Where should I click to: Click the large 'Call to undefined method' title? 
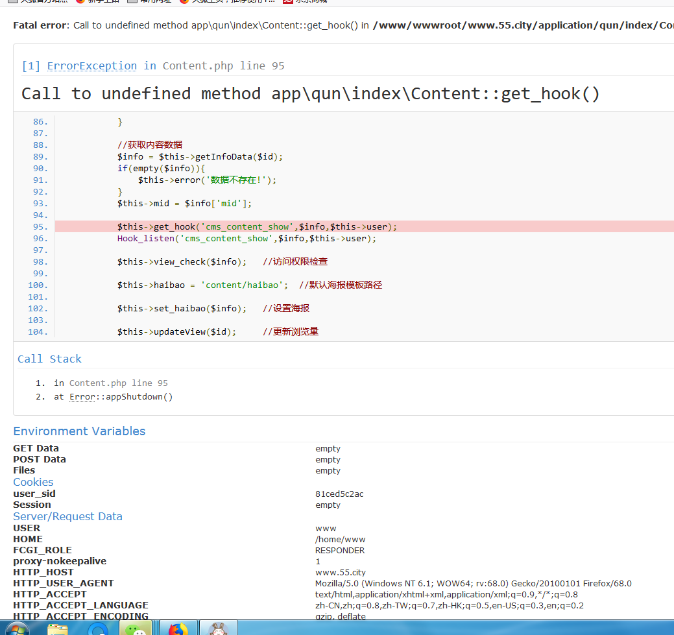[310, 93]
